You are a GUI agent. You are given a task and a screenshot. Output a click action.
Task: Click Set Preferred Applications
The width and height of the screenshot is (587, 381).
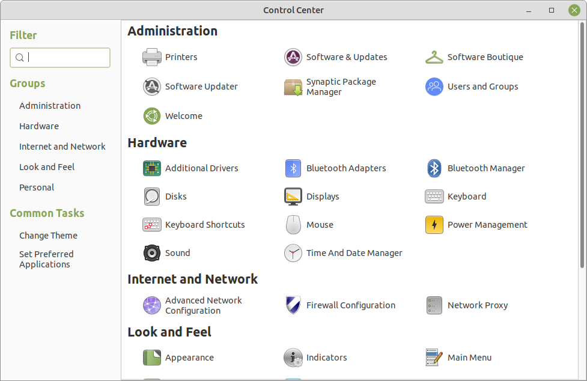tap(46, 259)
